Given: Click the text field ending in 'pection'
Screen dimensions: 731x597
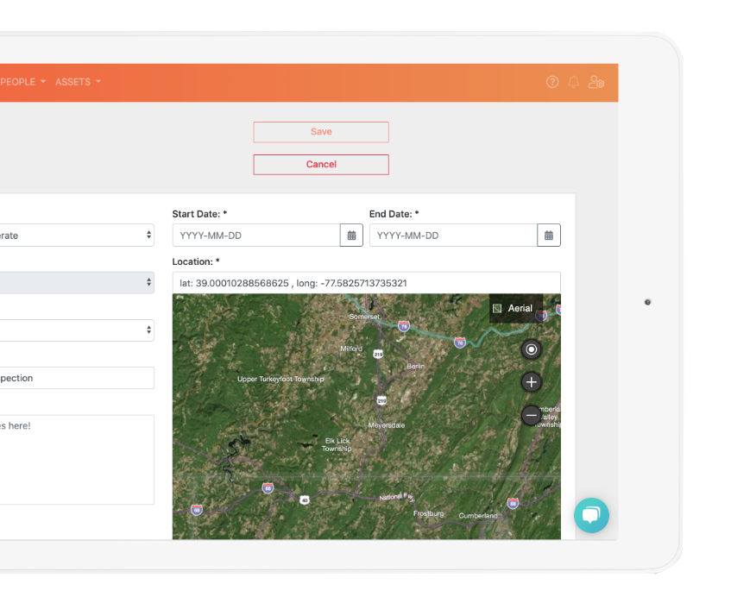Looking at the screenshot, I should point(77,378).
